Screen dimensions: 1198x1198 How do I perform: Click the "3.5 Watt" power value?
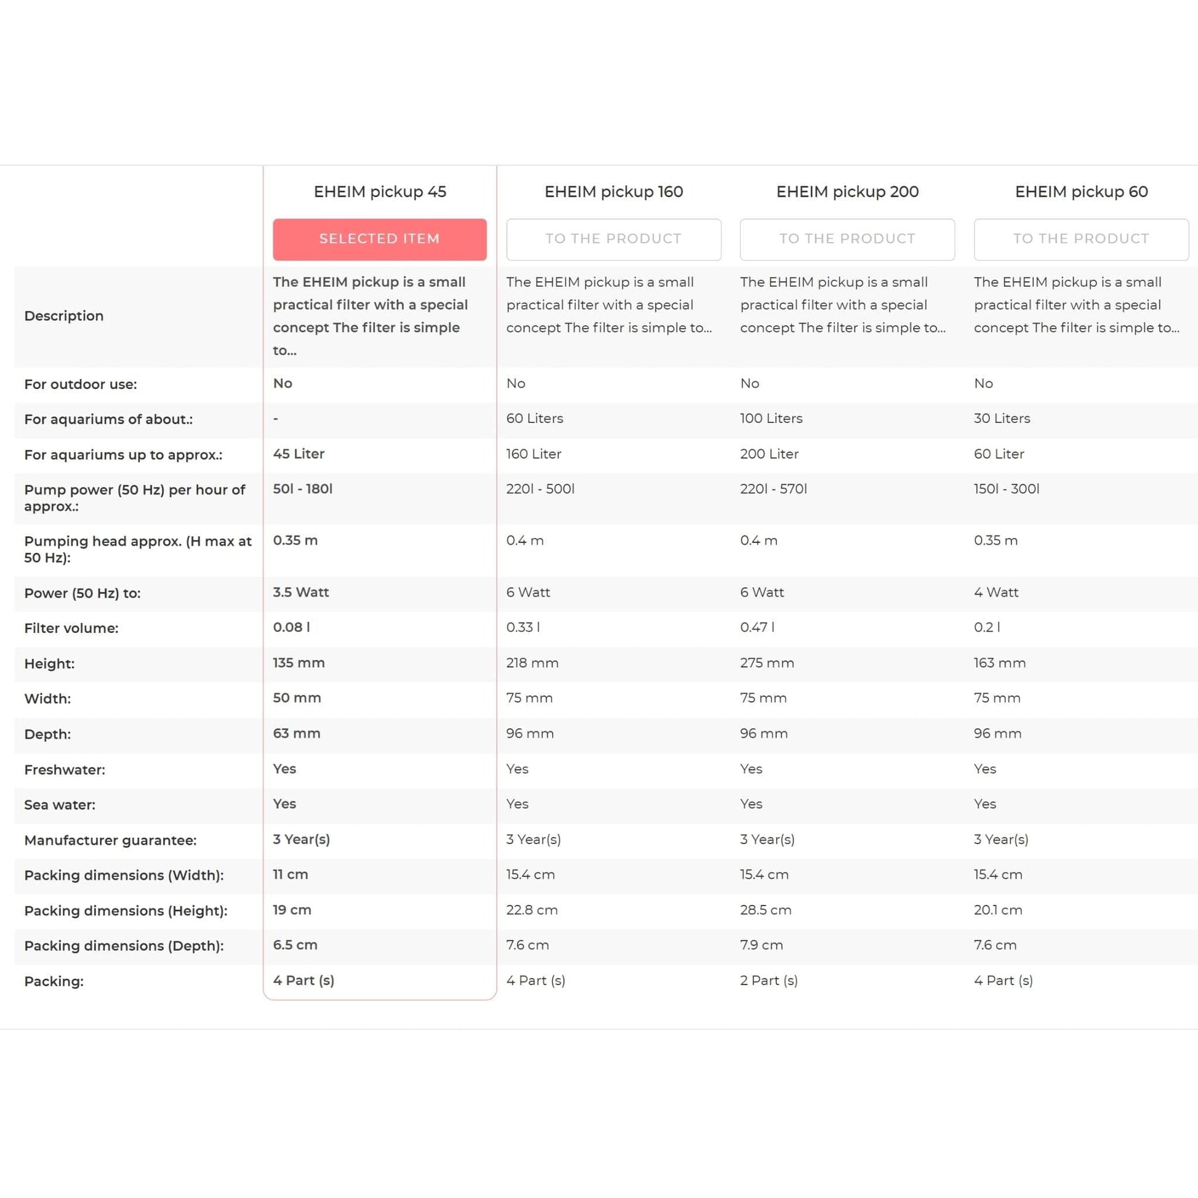301,592
